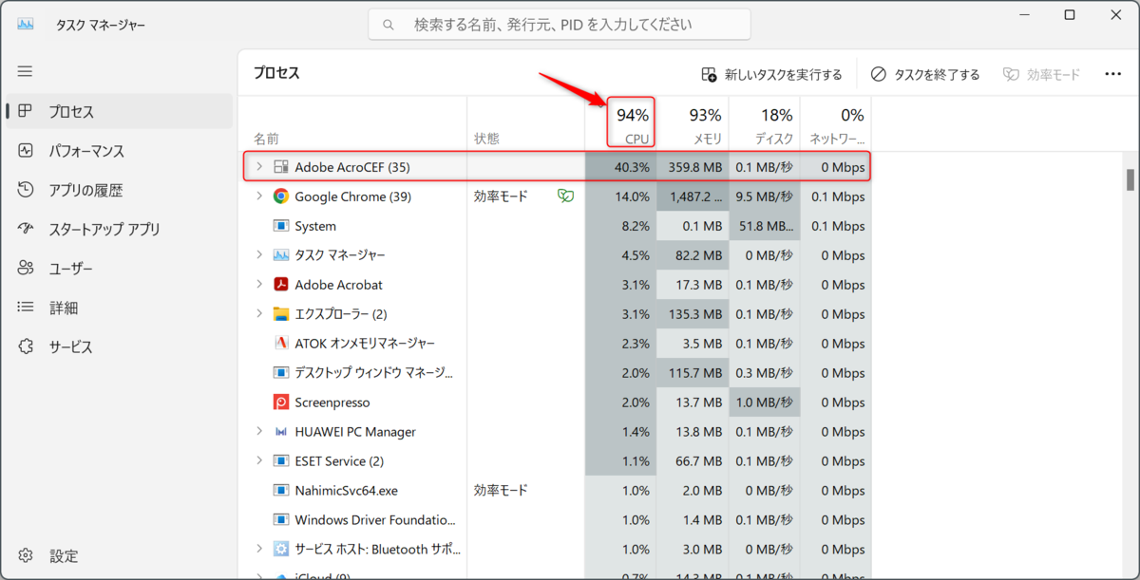Expand the サービス ホスト: Bluetooth row

coord(258,550)
